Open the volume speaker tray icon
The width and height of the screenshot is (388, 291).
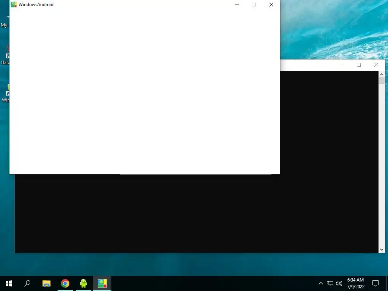click(339, 283)
